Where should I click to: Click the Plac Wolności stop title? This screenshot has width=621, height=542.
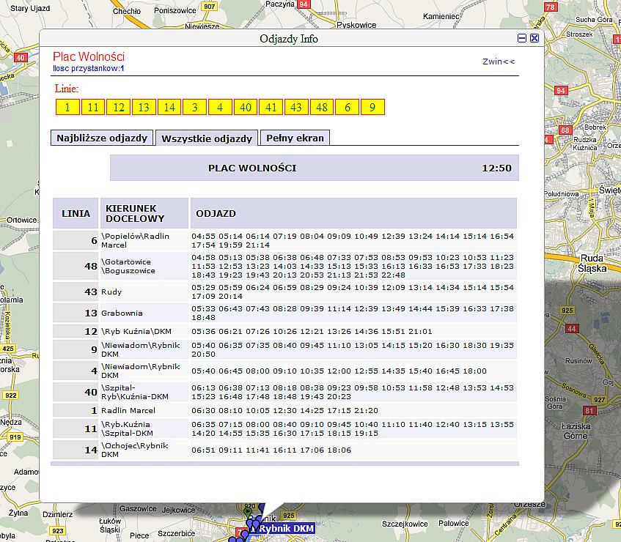(89, 56)
